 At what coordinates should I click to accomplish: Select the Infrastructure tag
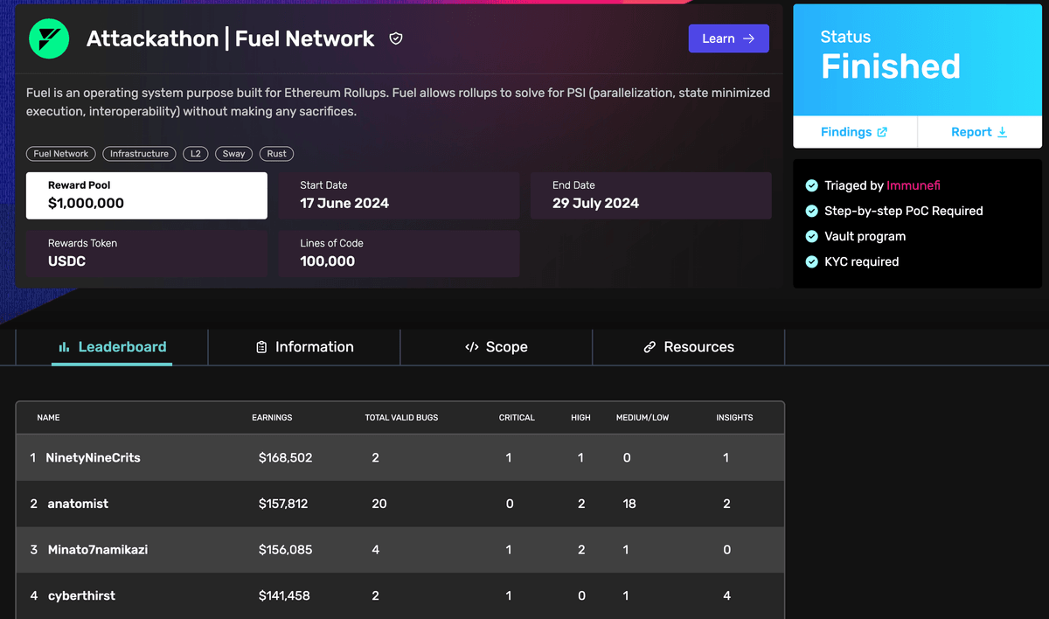[x=139, y=154]
